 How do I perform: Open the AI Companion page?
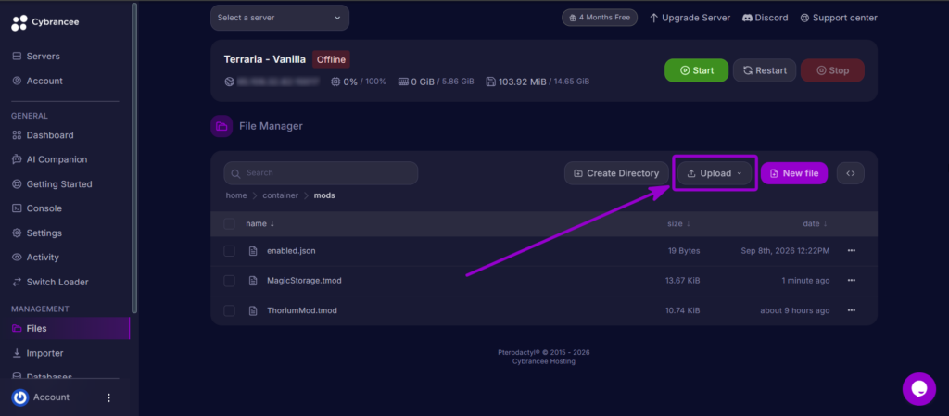coord(49,159)
